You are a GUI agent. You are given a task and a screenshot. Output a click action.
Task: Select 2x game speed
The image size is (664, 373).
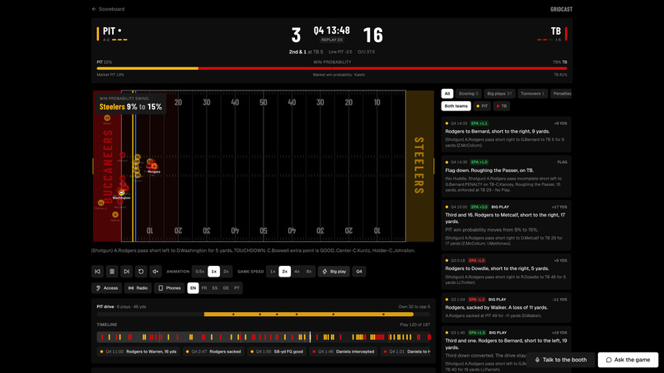click(x=284, y=272)
